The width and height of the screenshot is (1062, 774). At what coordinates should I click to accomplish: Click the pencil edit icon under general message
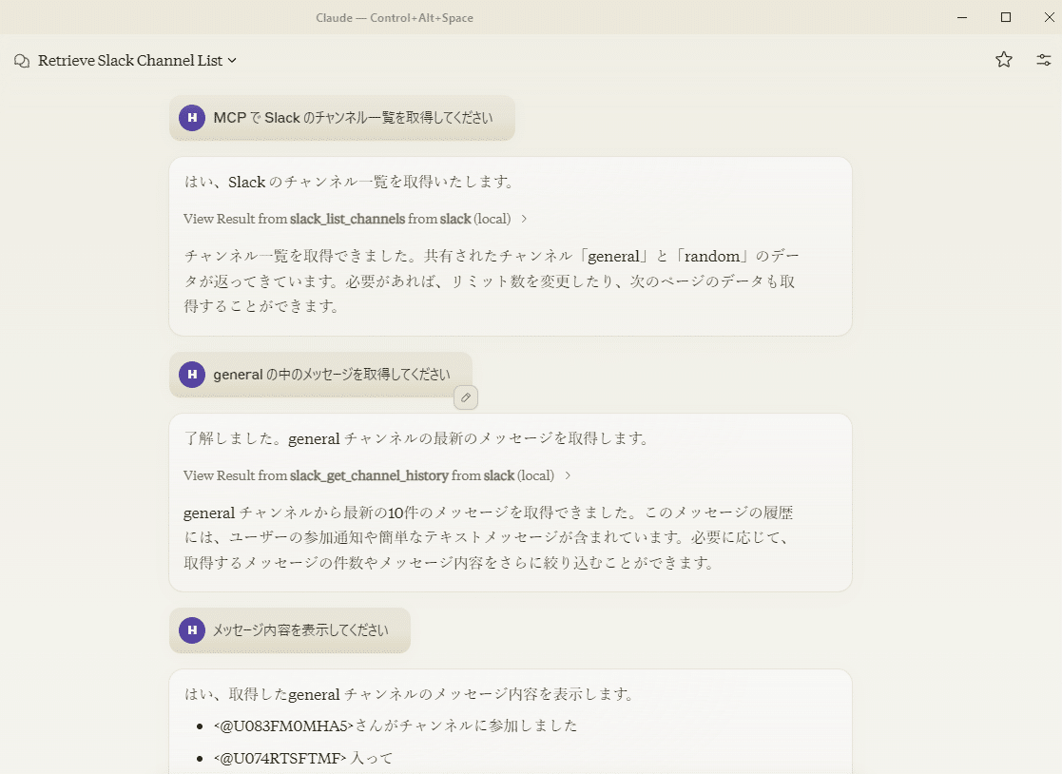[466, 397]
